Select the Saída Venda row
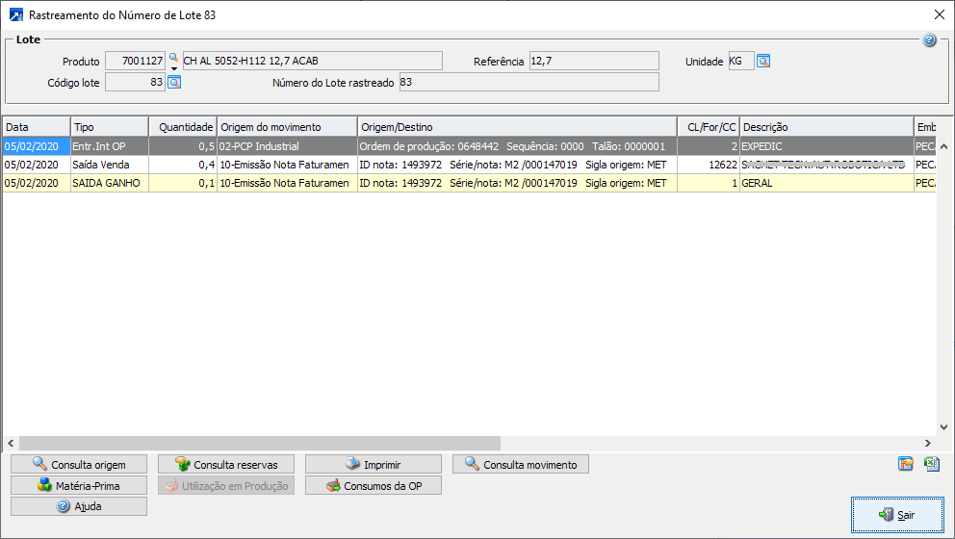Image resolution: width=955 pixels, height=539 pixels. coord(469,165)
